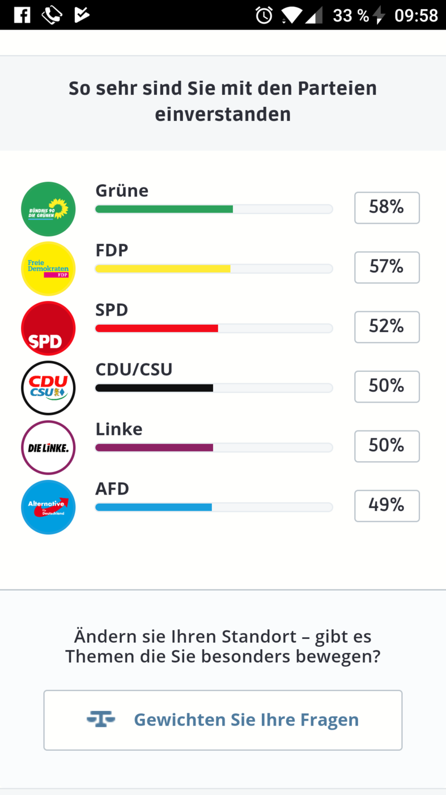This screenshot has width=446, height=795.
Task: Tap the purple Linke agreement bar
Action: pos(214,447)
